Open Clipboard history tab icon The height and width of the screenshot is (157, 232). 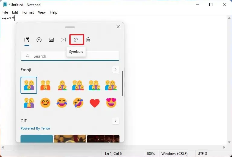click(x=88, y=40)
